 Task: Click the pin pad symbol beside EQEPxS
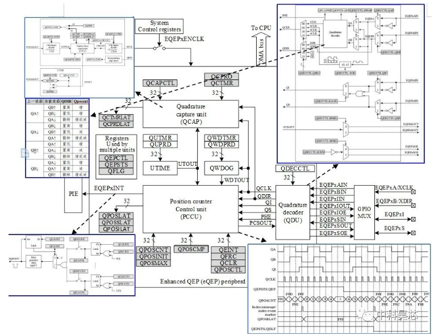click(x=413, y=233)
